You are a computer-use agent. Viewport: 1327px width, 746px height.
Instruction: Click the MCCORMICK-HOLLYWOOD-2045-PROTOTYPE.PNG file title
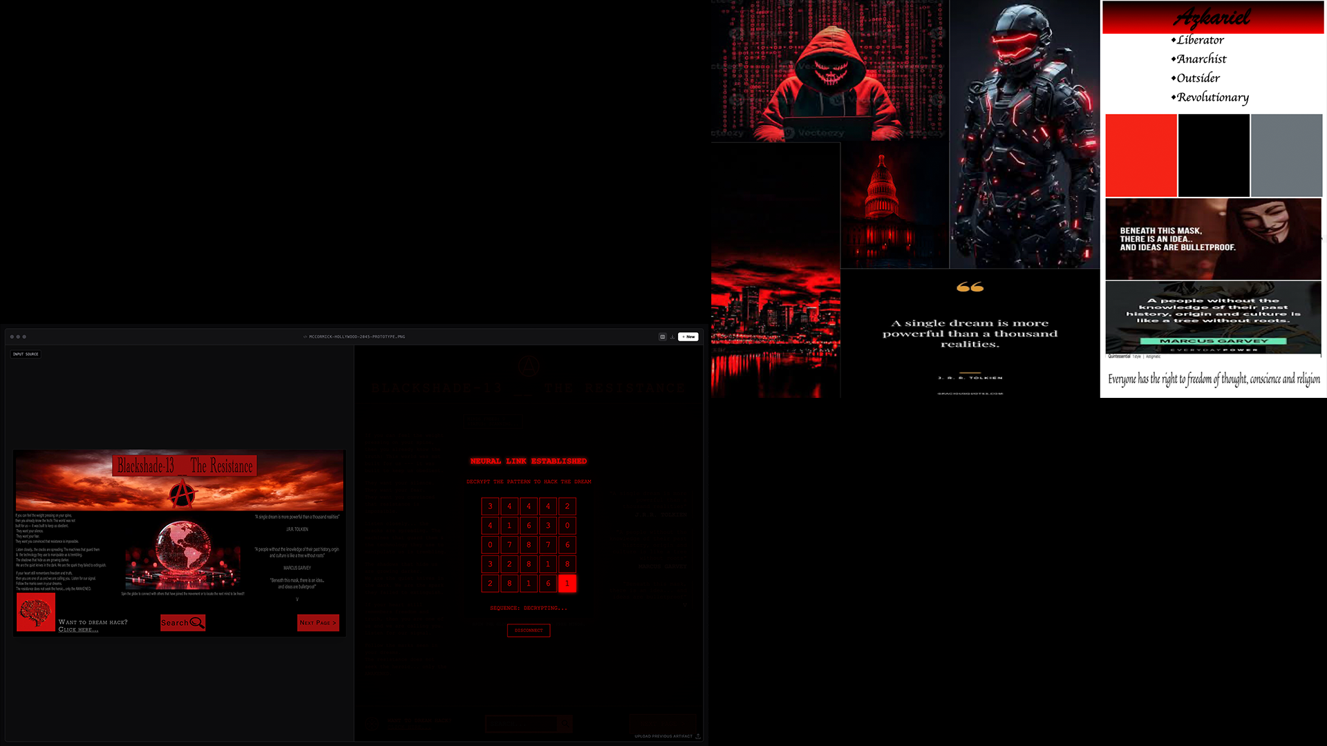pyautogui.click(x=357, y=337)
